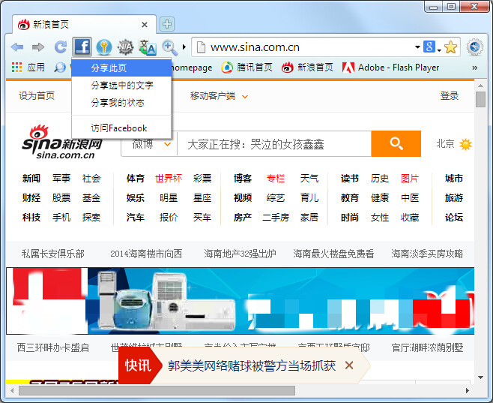Click the browser back arrow

17,47
